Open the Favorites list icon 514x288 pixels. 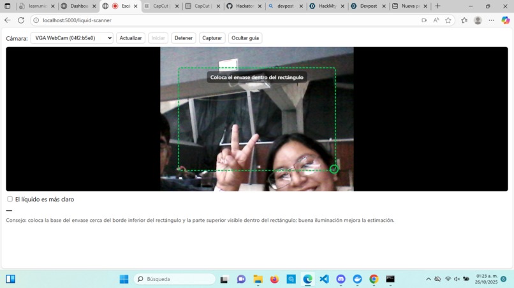tap(464, 20)
